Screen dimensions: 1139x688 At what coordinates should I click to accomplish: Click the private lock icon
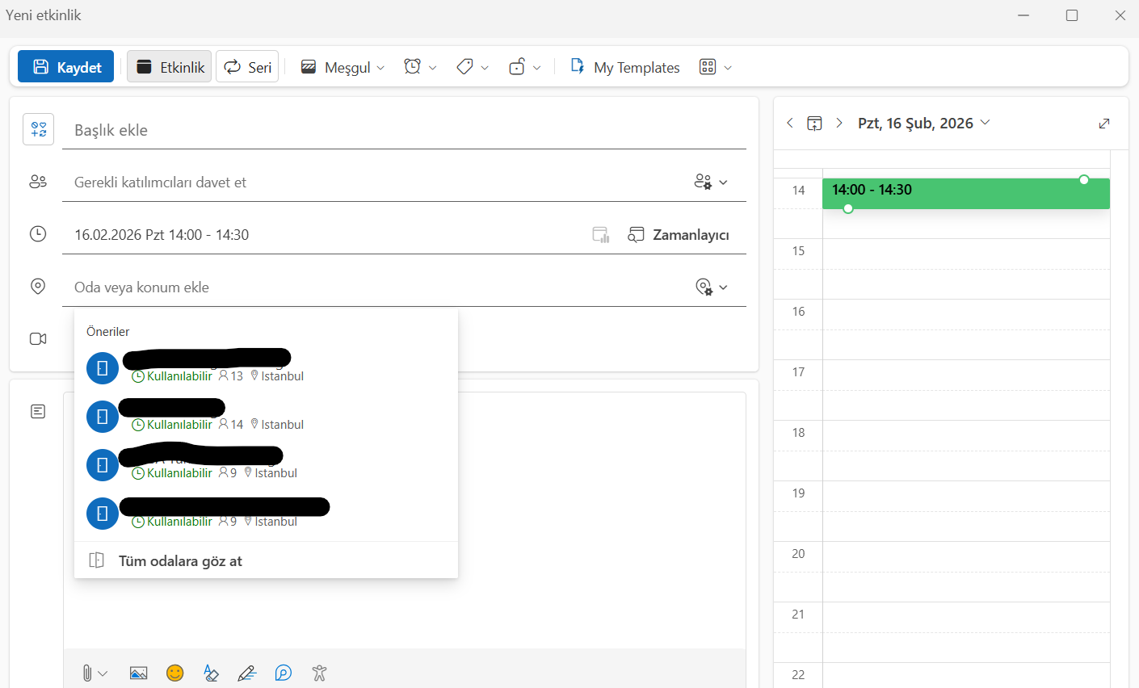[517, 67]
